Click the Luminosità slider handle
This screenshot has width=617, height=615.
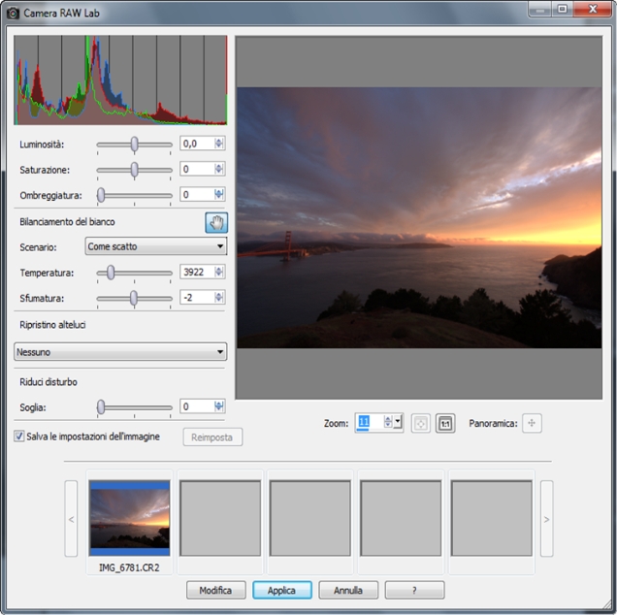tap(135, 145)
